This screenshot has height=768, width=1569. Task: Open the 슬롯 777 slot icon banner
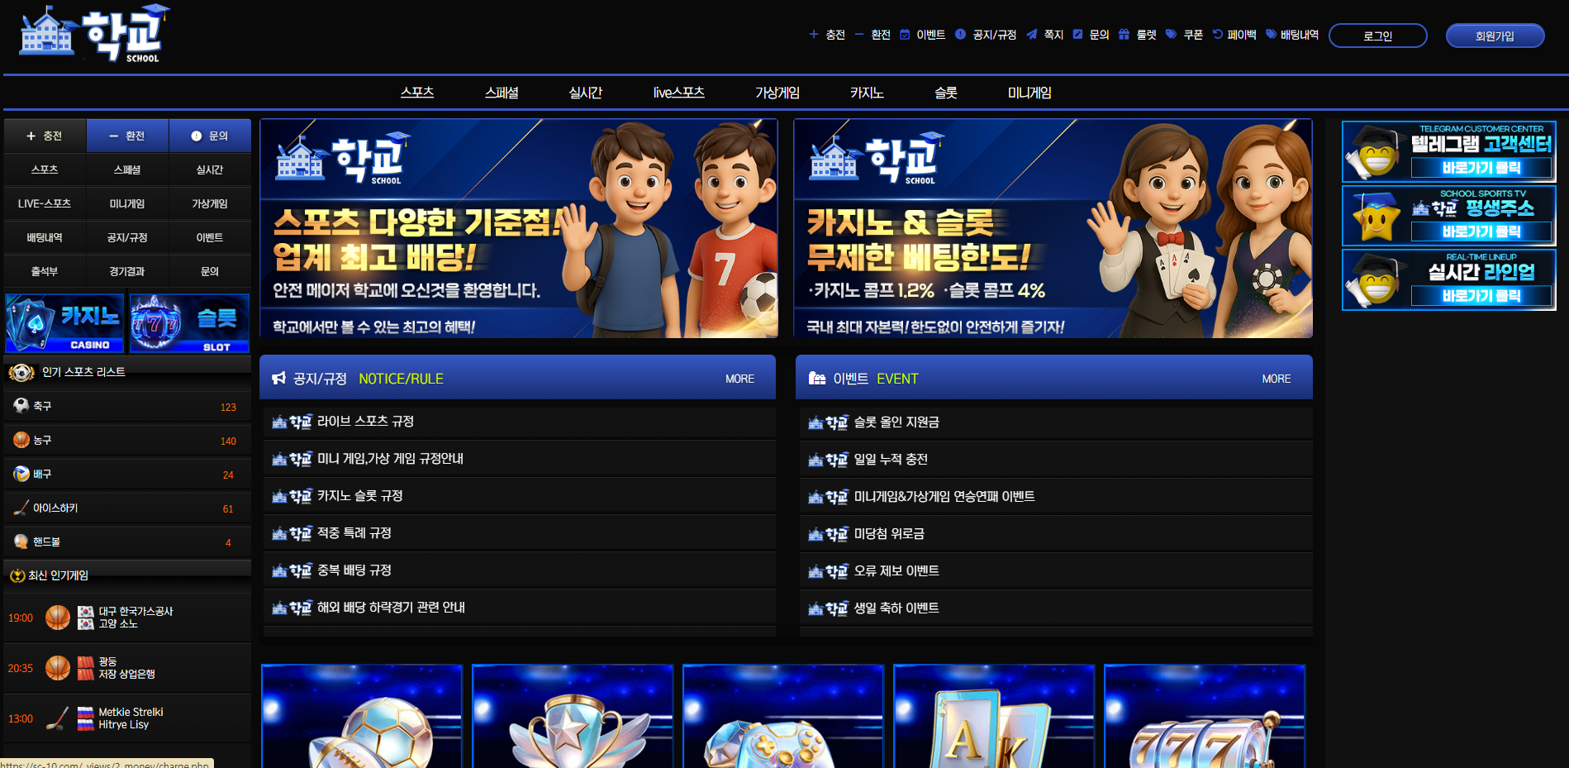[x=189, y=323]
